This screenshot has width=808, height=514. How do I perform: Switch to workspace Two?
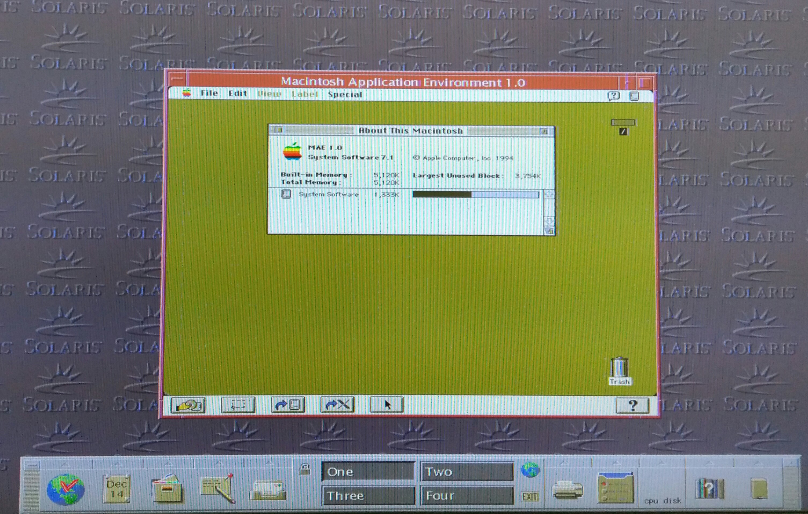coord(467,472)
